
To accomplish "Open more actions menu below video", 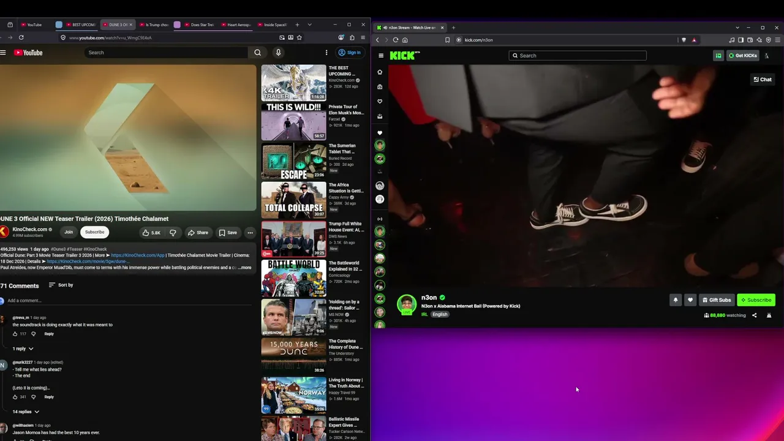I will 250,233.
